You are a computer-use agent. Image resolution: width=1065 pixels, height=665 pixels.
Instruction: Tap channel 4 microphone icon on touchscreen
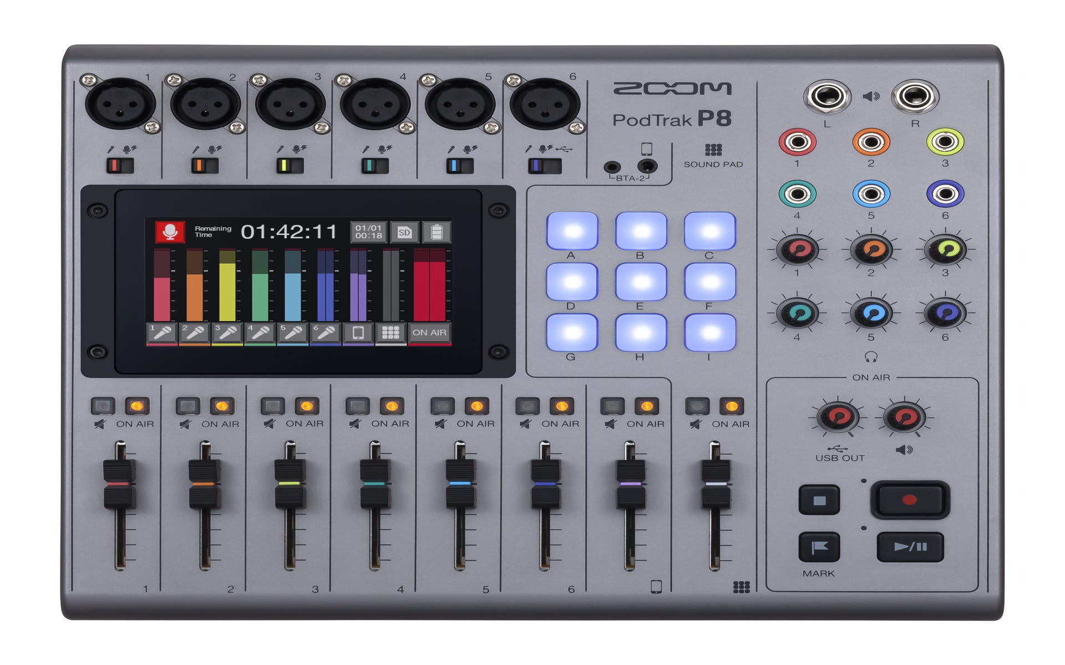pyautogui.click(x=260, y=332)
